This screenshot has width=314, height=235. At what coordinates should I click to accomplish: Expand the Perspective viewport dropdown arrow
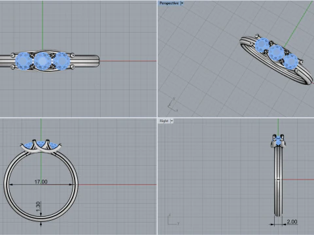tap(182, 3)
